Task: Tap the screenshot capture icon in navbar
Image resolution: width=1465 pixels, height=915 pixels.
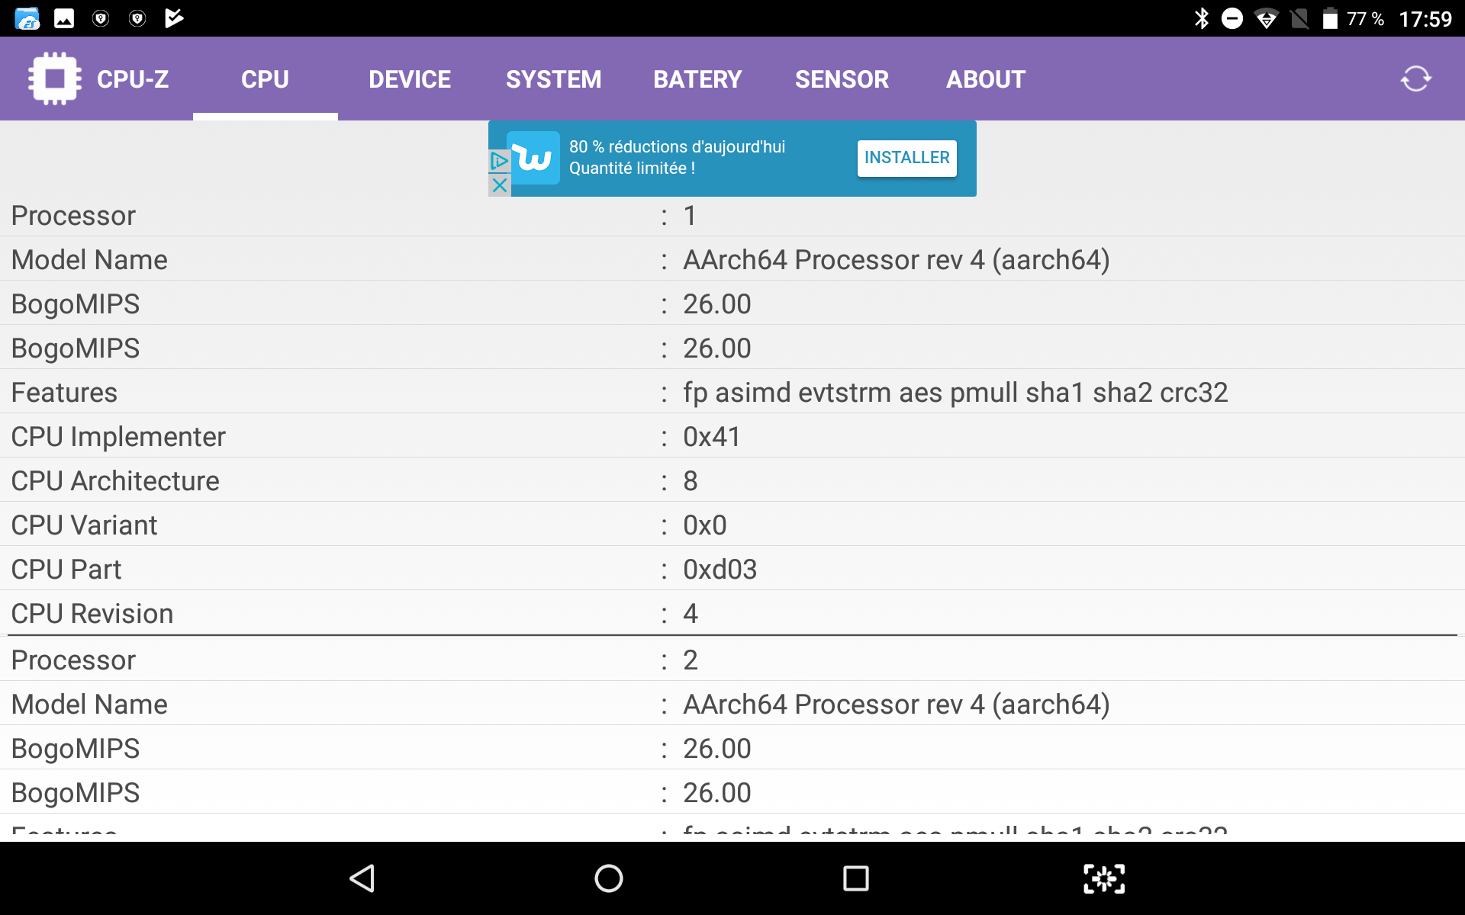Action: [x=1104, y=878]
